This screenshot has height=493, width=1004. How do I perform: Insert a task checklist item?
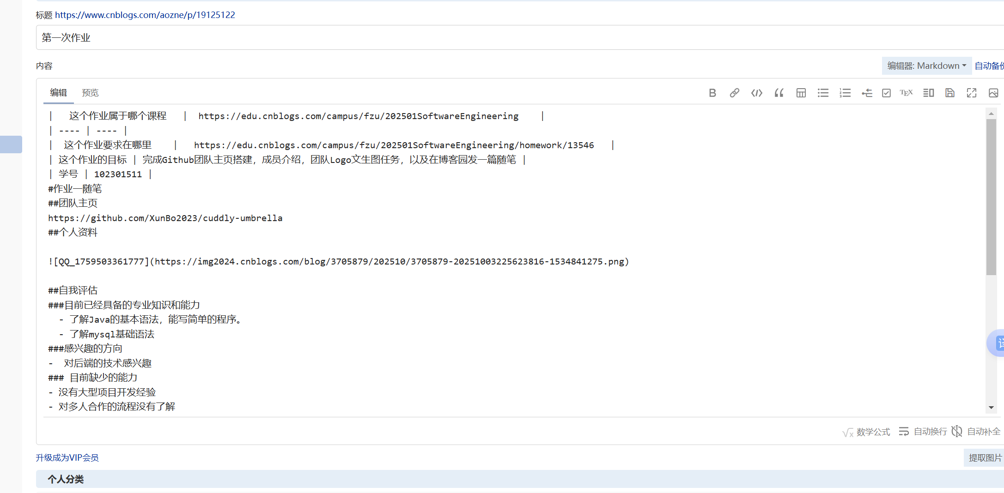(886, 93)
